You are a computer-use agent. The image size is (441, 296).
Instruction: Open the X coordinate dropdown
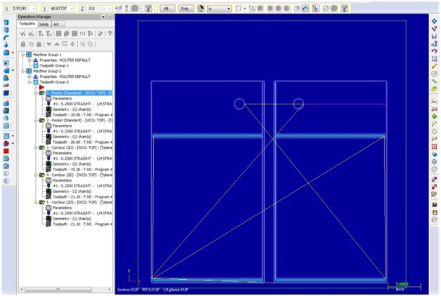tap(34, 8)
